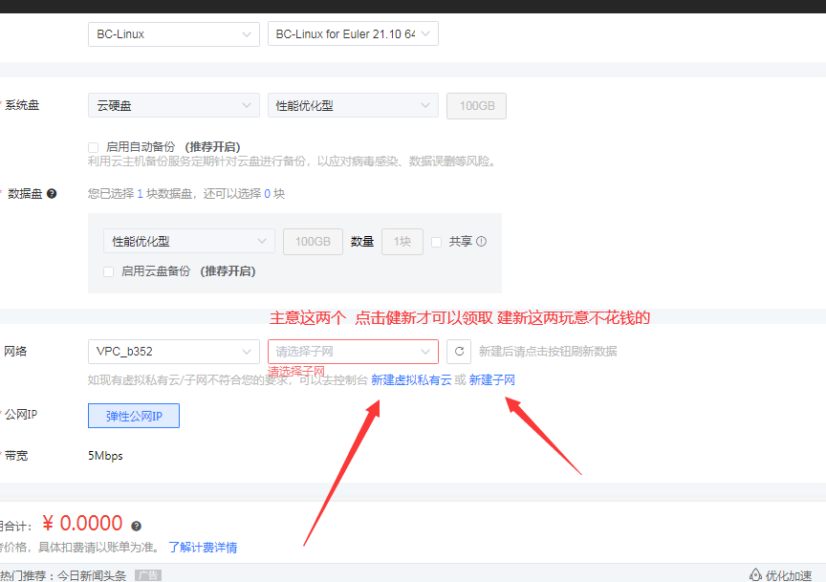Image resolution: width=826 pixels, height=582 pixels.
Task: Click help icon next to ¥0.0000 total
Action: click(134, 524)
